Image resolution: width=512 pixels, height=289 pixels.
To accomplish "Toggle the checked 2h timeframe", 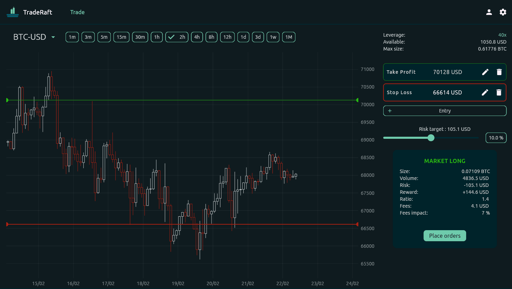I will (177, 37).
